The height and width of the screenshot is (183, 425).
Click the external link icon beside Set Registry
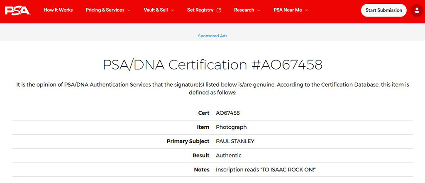(219, 10)
